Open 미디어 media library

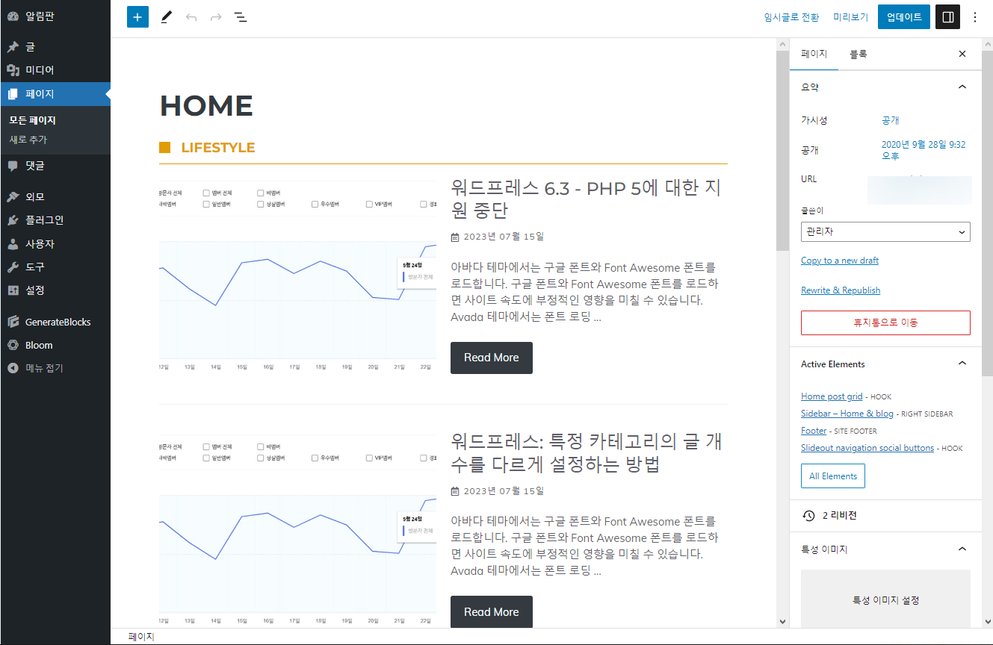(55, 70)
